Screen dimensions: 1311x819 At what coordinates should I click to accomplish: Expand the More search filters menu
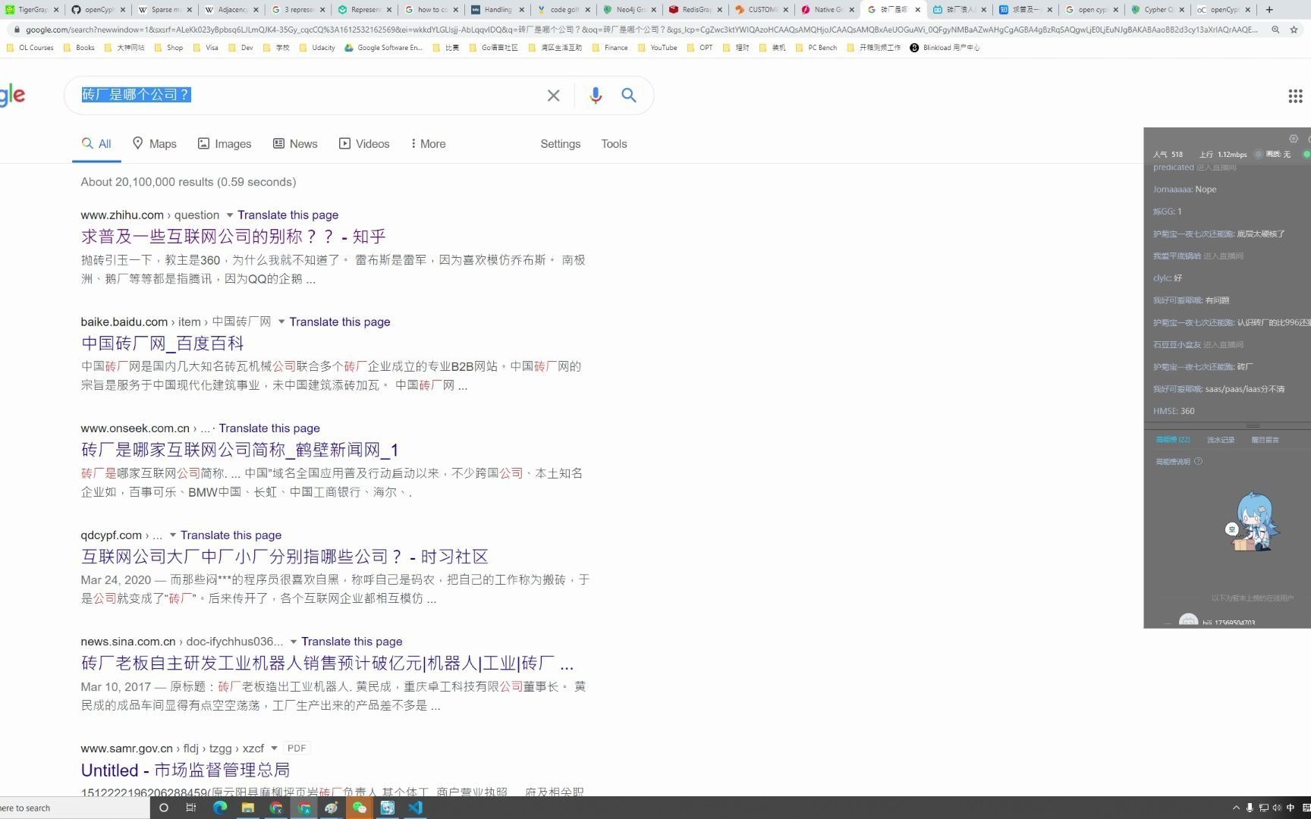point(428,144)
